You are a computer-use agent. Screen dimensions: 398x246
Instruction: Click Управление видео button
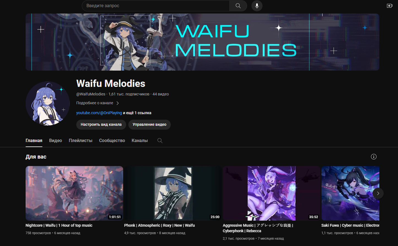(x=150, y=124)
